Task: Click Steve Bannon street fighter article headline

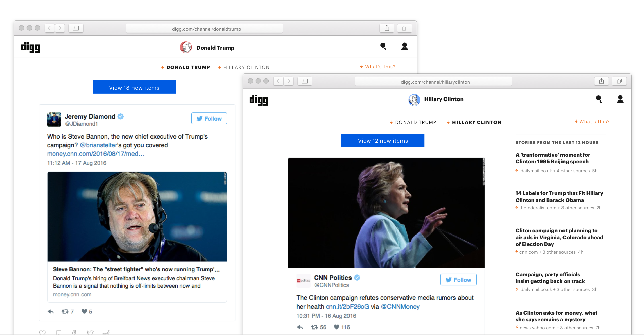Action: coord(136,269)
